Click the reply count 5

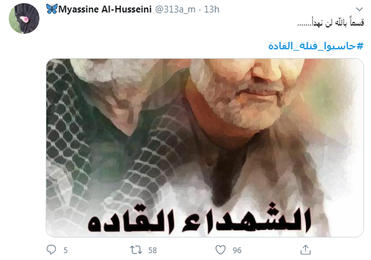(x=66, y=250)
